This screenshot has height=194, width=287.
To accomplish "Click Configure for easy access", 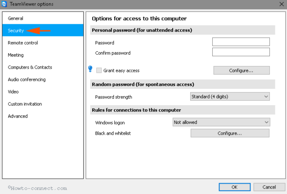I will (242, 71).
